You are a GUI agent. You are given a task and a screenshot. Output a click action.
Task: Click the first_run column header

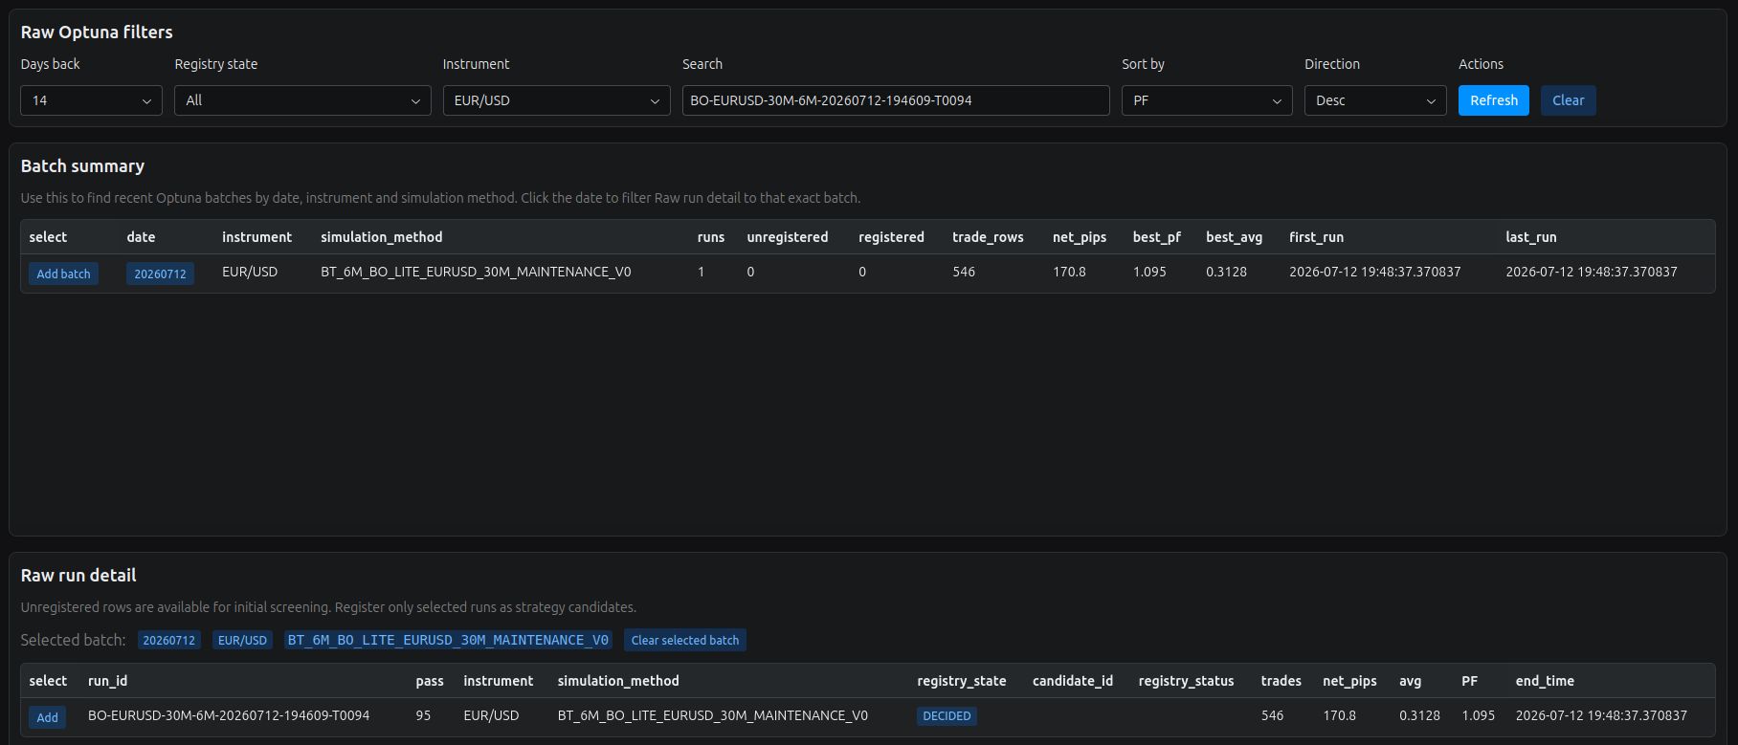pyautogui.click(x=1316, y=237)
